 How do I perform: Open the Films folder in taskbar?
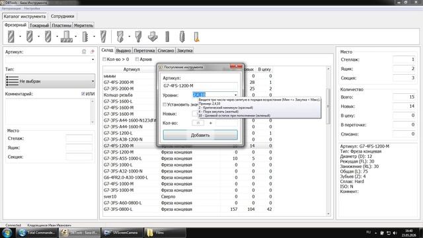165,233
